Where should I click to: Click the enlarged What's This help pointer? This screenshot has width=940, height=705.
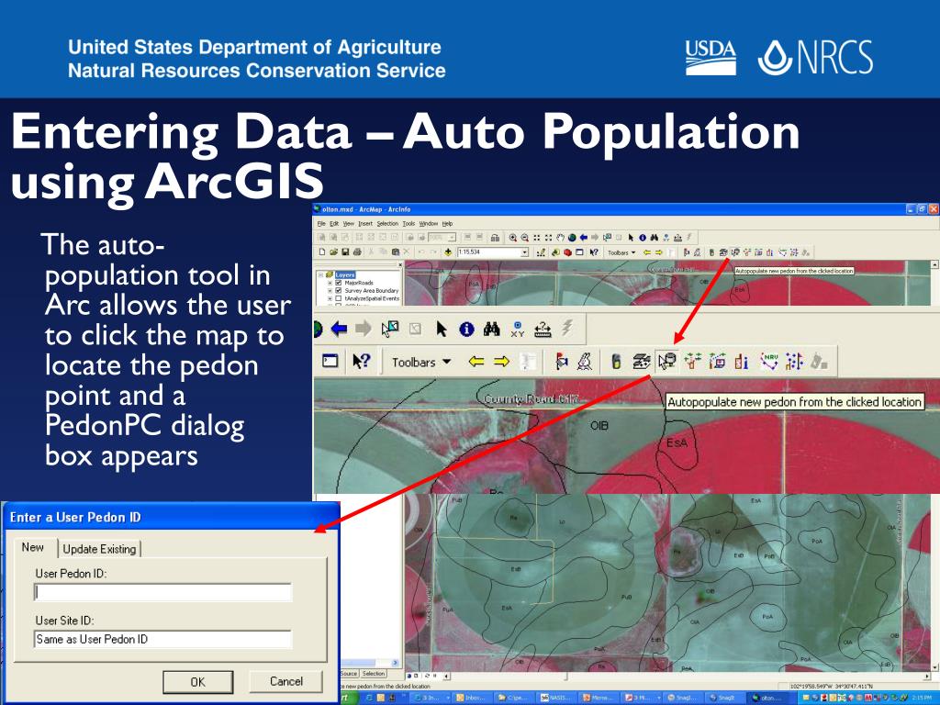361,361
